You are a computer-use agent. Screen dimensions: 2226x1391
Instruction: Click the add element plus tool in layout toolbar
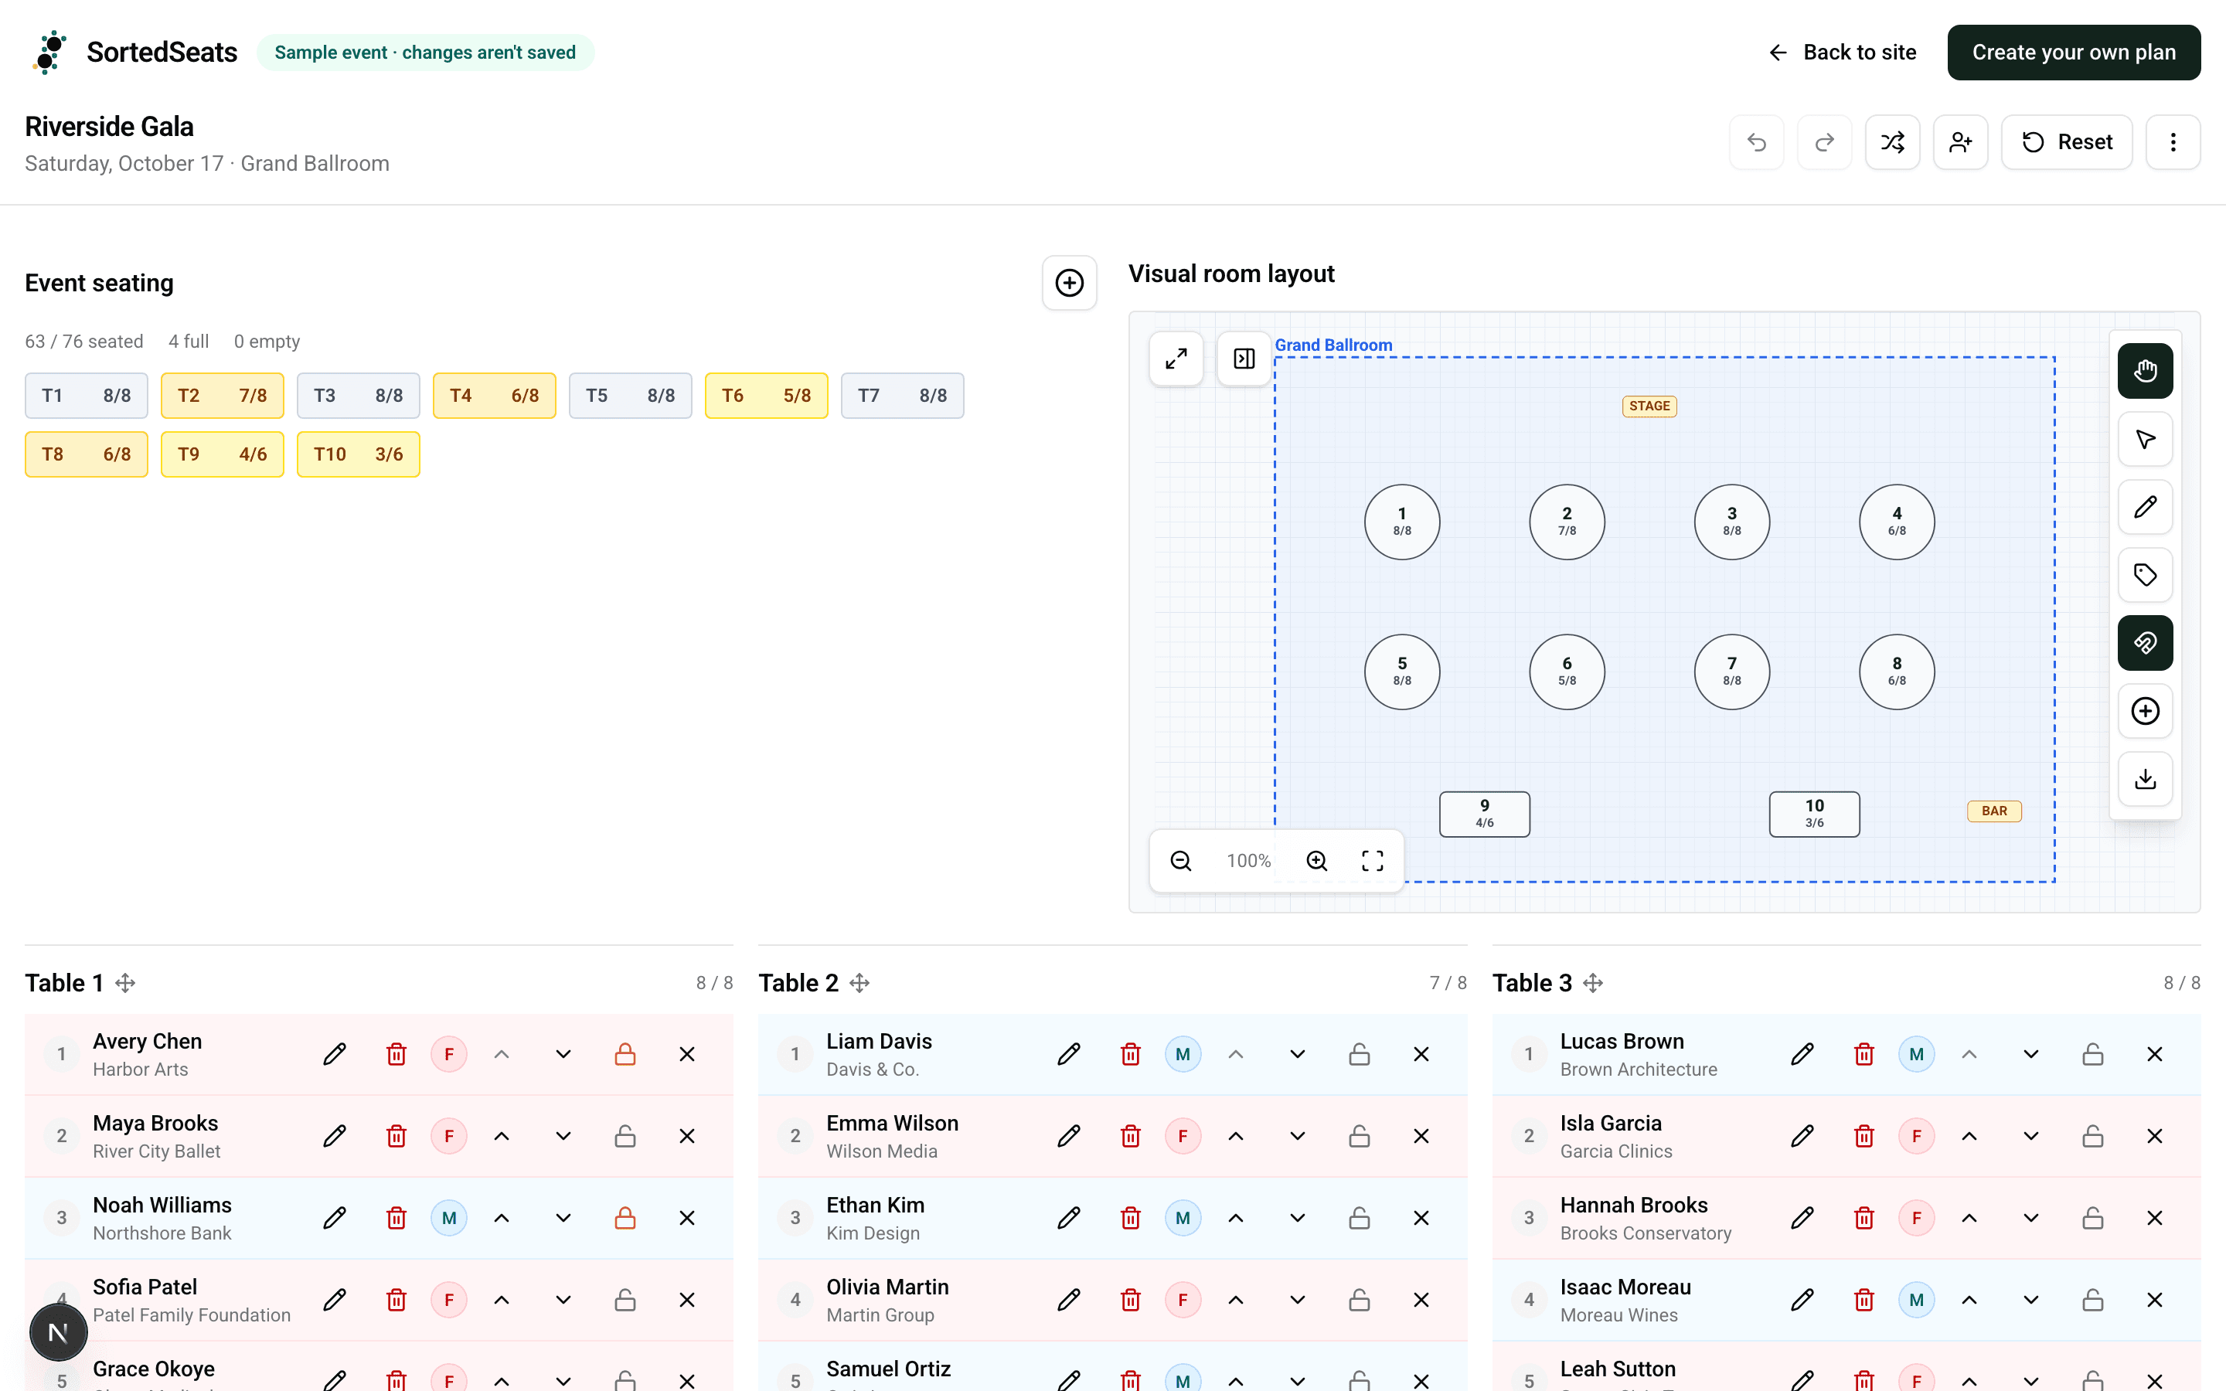pyautogui.click(x=2145, y=711)
